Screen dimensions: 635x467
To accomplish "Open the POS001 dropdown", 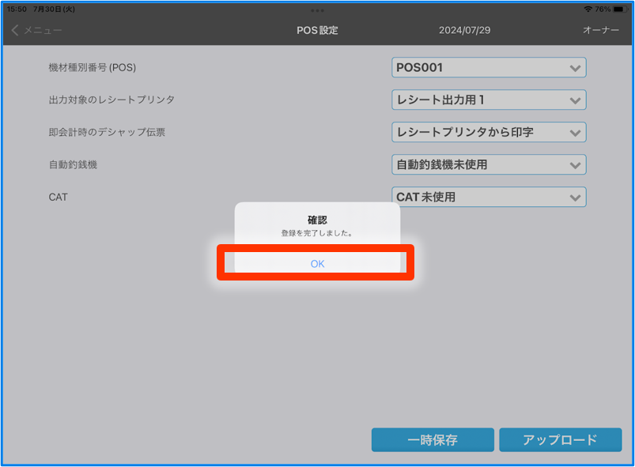I will (x=489, y=68).
